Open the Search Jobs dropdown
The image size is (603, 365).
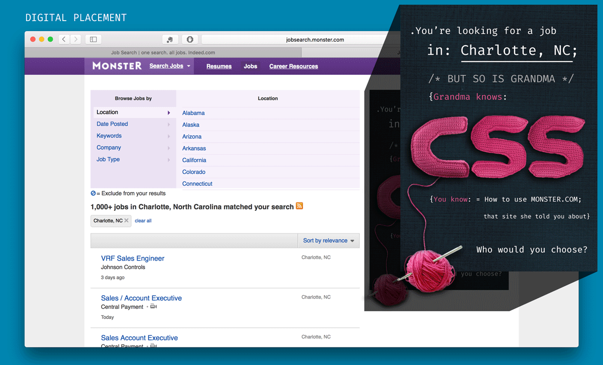pos(170,66)
